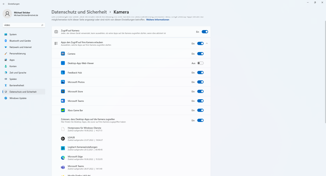Enable Desktop-App-Web-Viewer camera toggle
The image size is (326, 176).
pyautogui.click(x=200, y=63)
